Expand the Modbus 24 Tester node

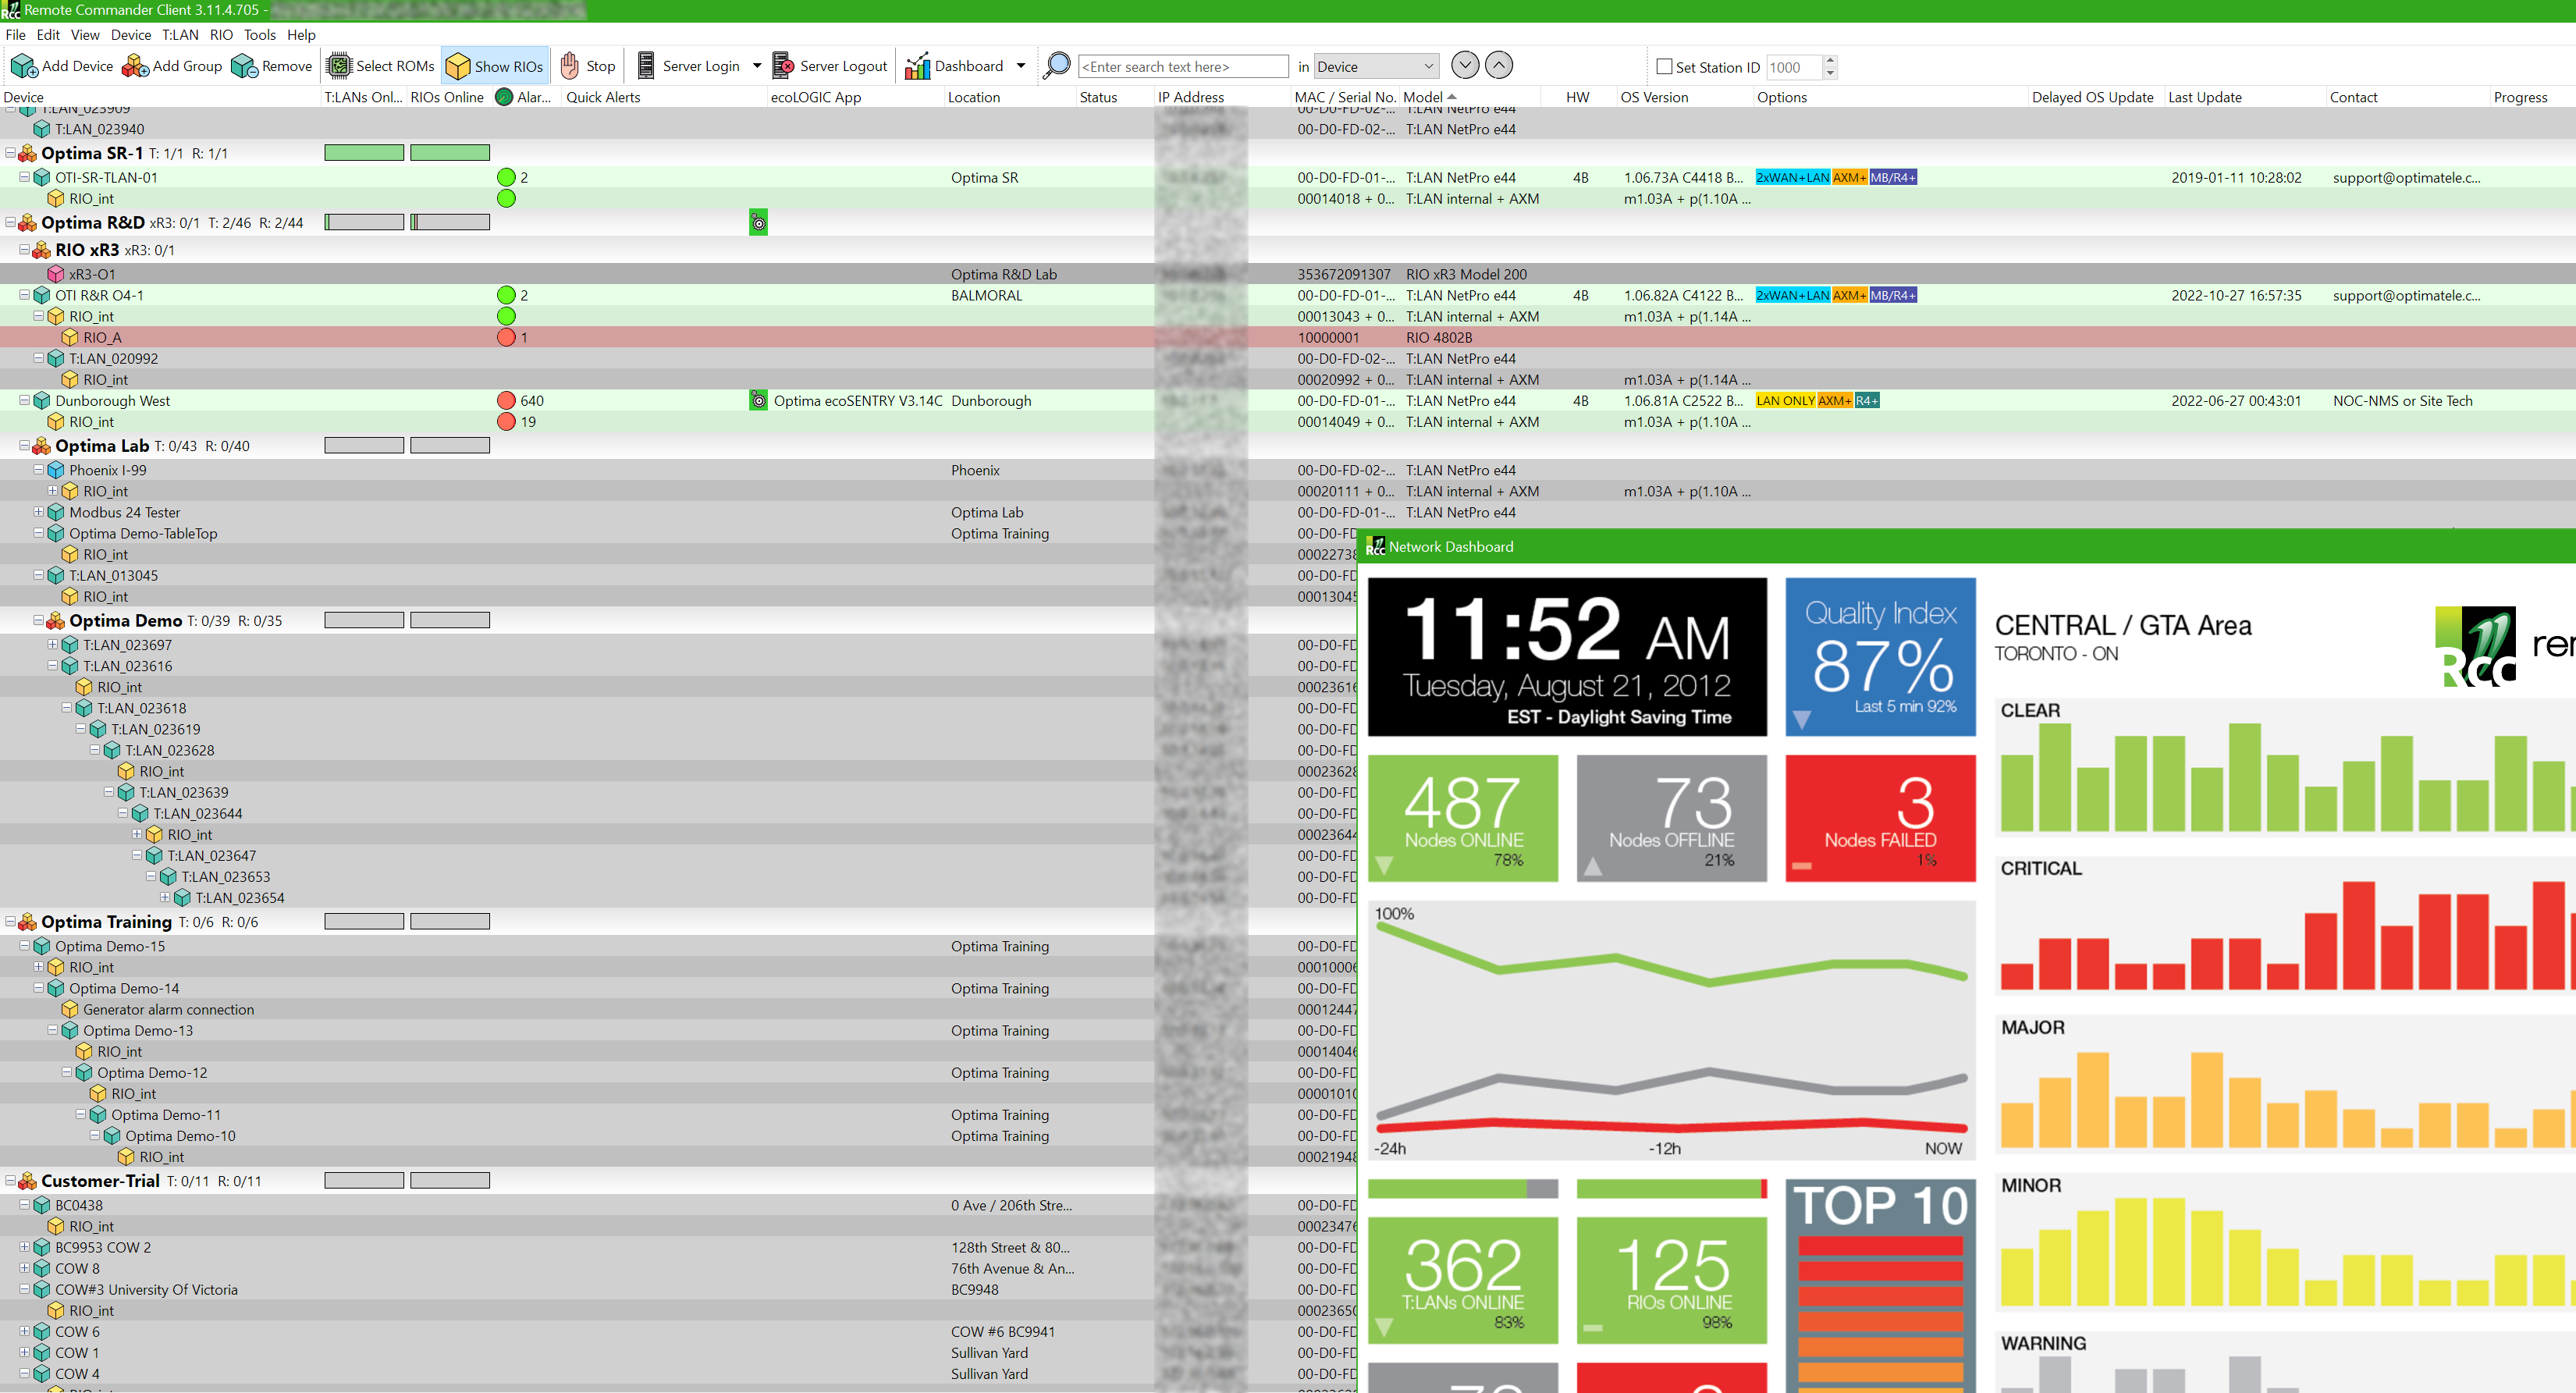pyautogui.click(x=38, y=512)
